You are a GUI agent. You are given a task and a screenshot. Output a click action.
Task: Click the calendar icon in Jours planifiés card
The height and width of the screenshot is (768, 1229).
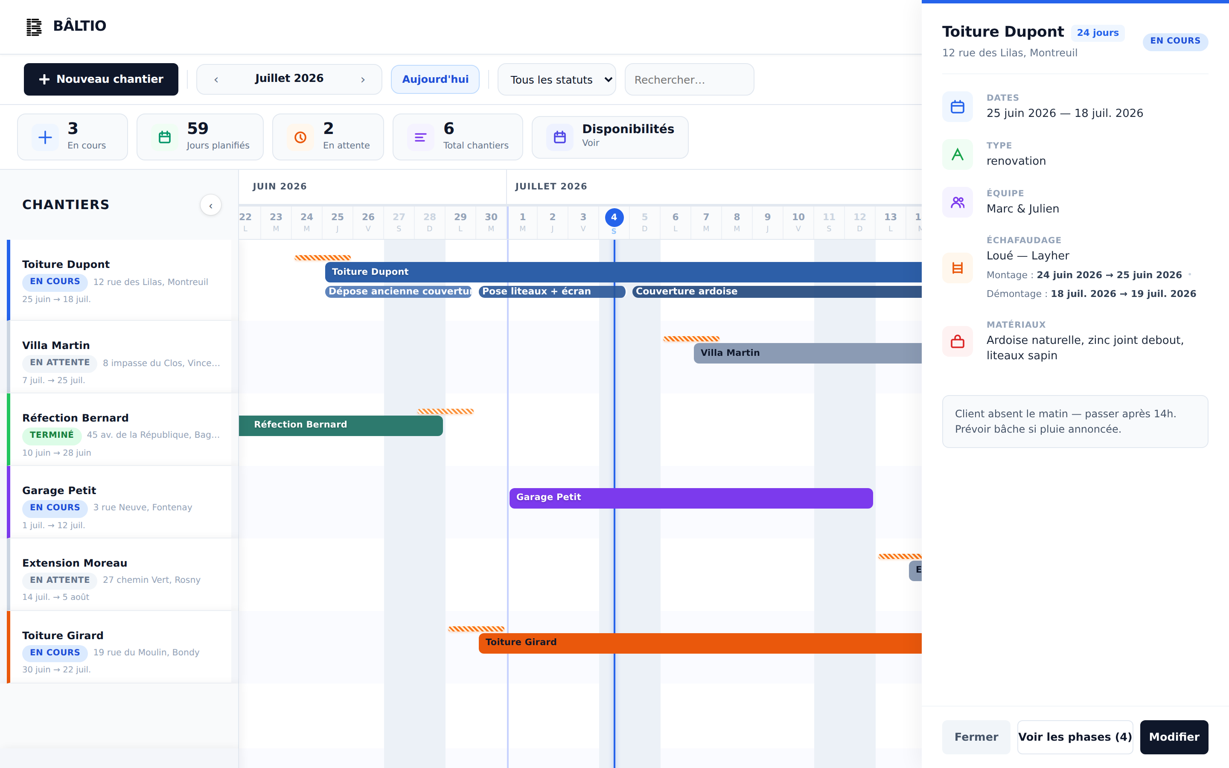pyautogui.click(x=165, y=137)
